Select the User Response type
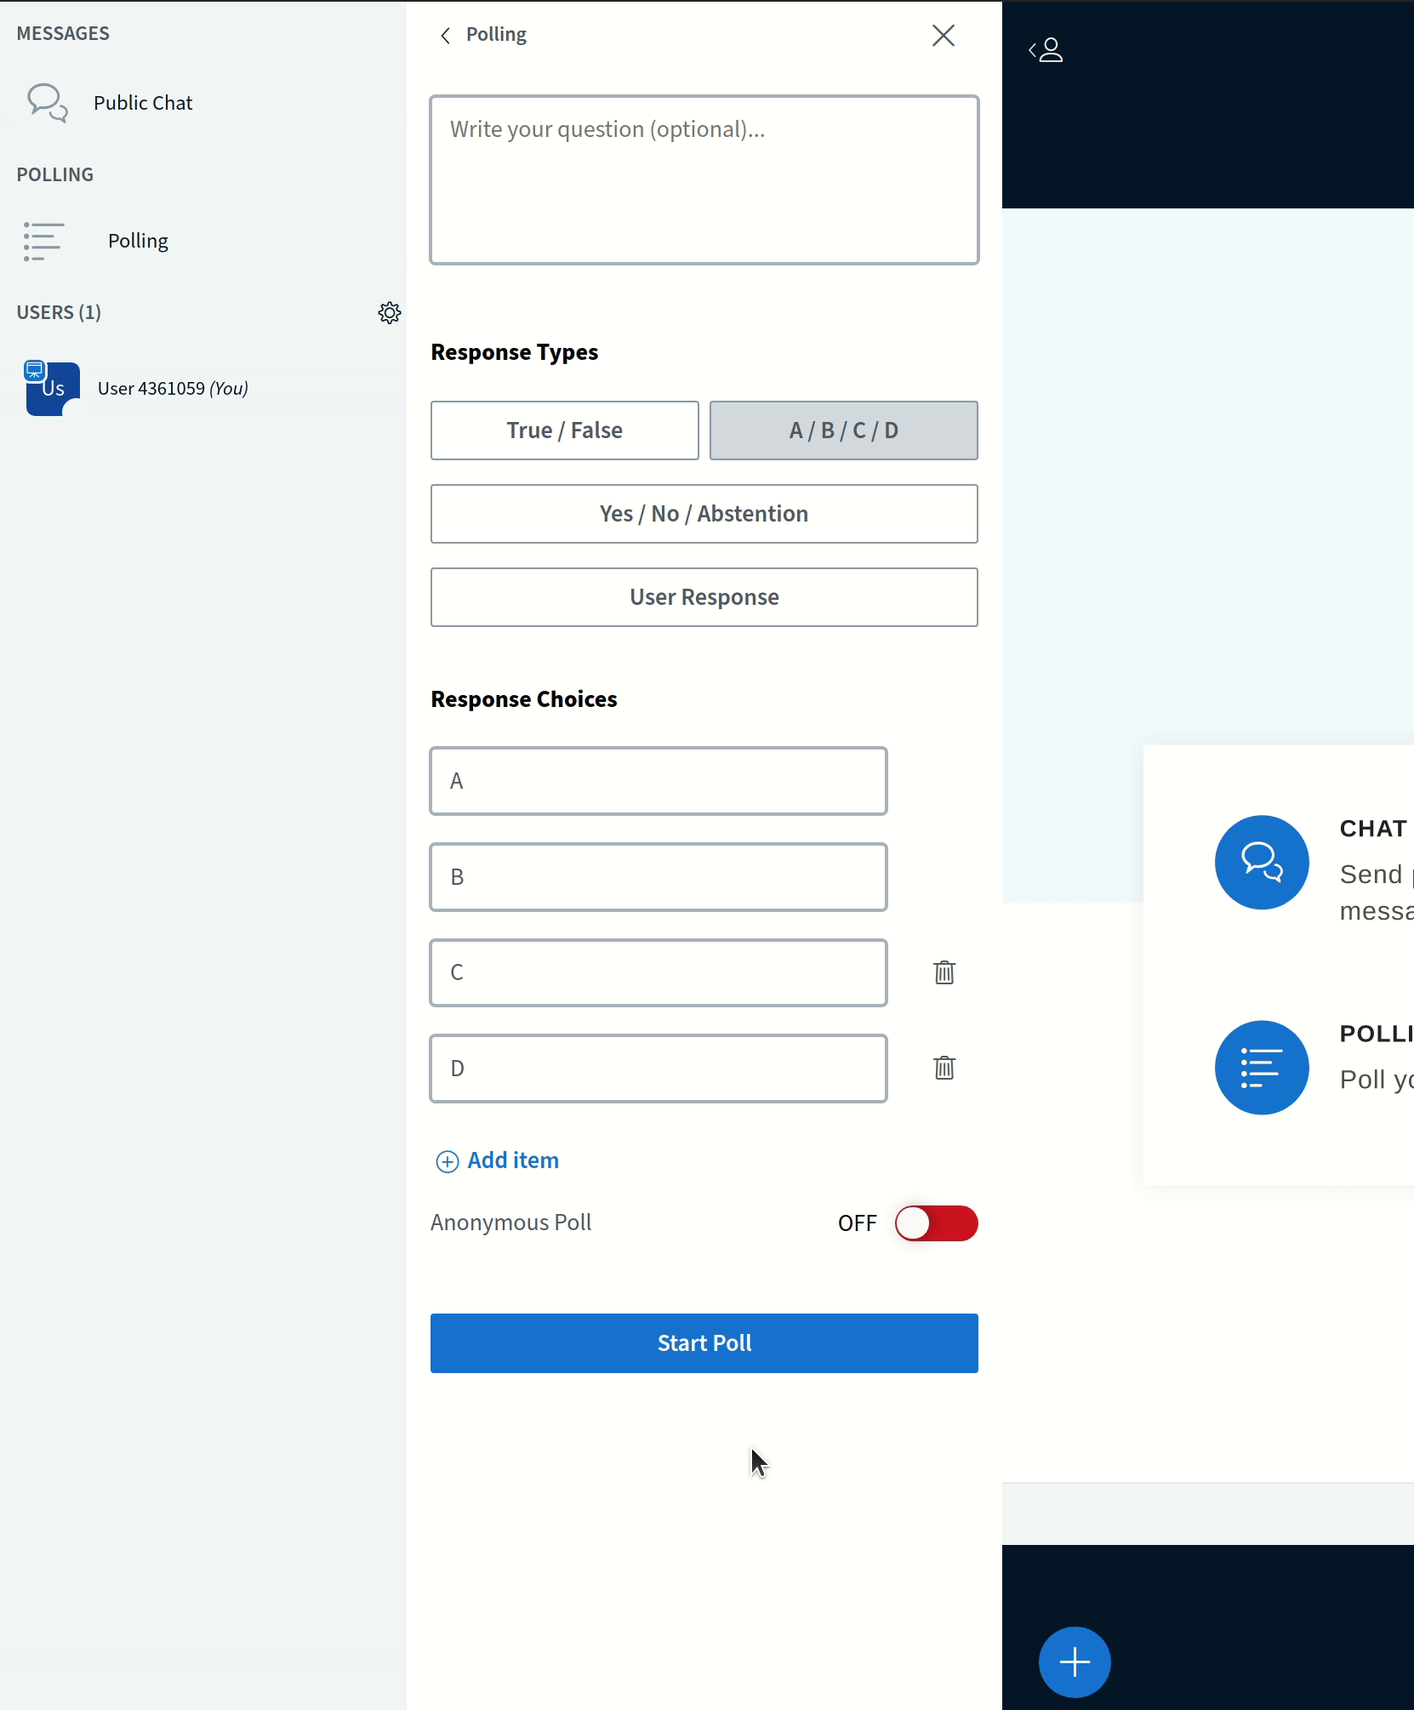The width and height of the screenshot is (1414, 1710). [x=704, y=596]
